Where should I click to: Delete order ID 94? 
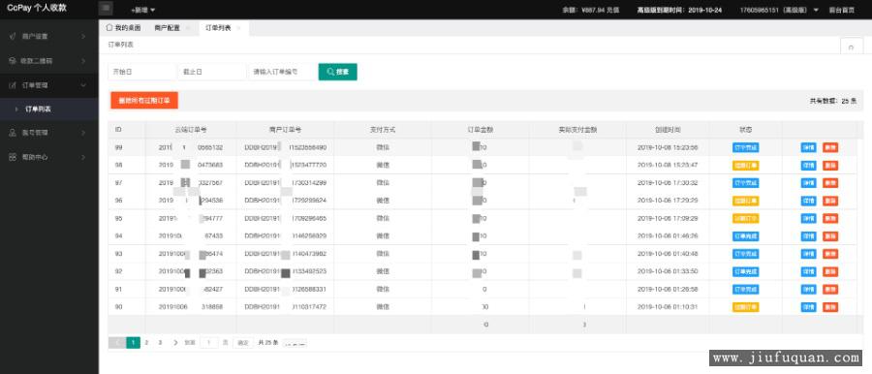(830, 236)
